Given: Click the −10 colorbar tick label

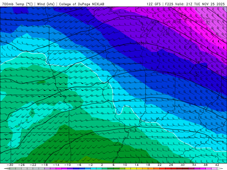Looking at the screenshot, I should pos(68,165).
